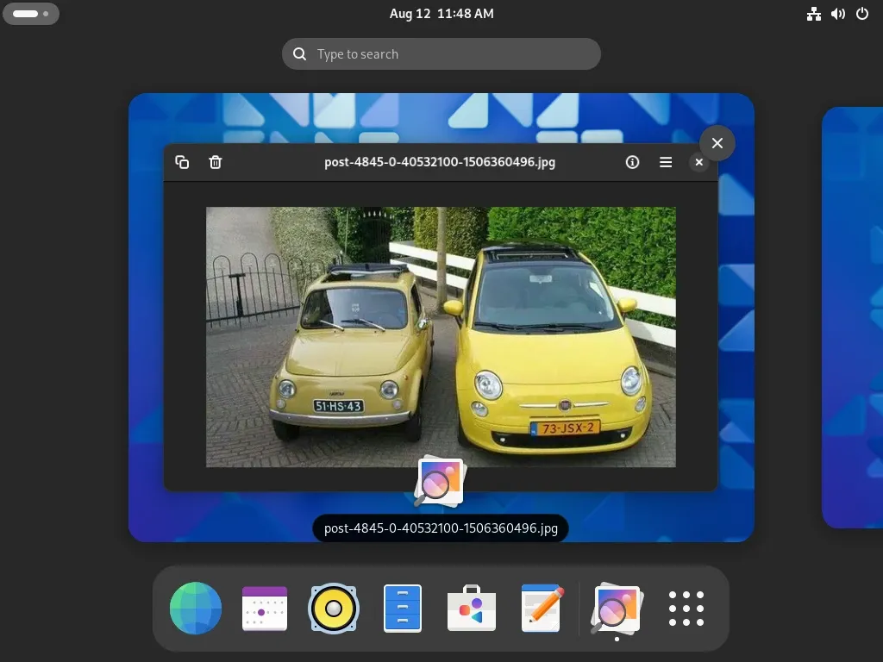Open the Files app from the dock

point(402,609)
